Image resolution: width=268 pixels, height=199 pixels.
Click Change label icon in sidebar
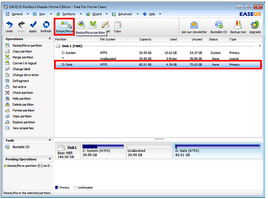[x=7, y=69]
